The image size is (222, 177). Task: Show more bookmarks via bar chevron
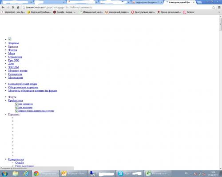tap(219, 12)
